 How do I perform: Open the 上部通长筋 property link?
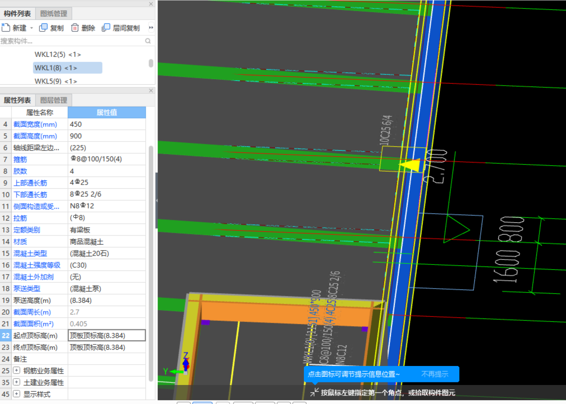pyautogui.click(x=30, y=183)
